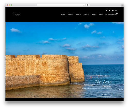Open the My Account menu item
The width and height of the screenshot is (129, 109).
(x=110, y=14)
